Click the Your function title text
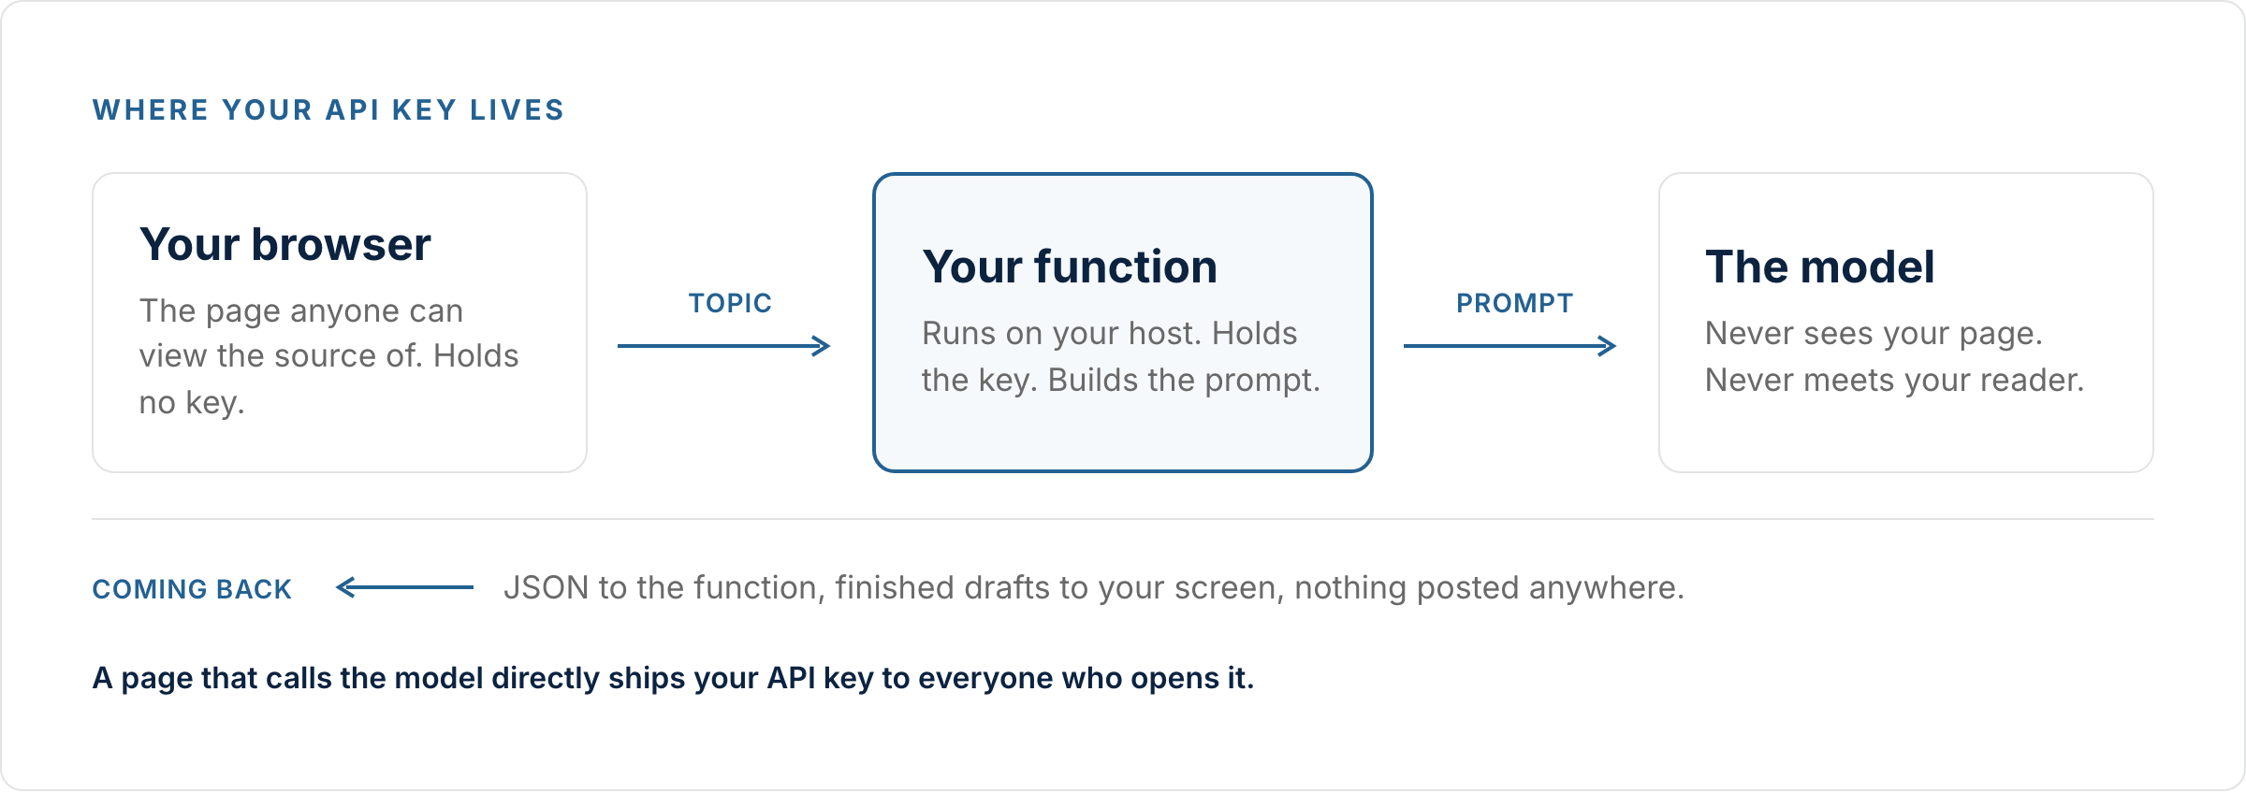 pyautogui.click(x=1070, y=267)
